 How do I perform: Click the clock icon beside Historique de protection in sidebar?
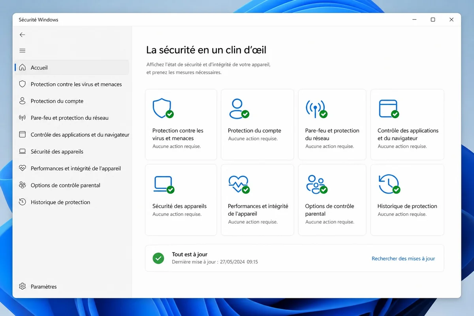[23, 202]
